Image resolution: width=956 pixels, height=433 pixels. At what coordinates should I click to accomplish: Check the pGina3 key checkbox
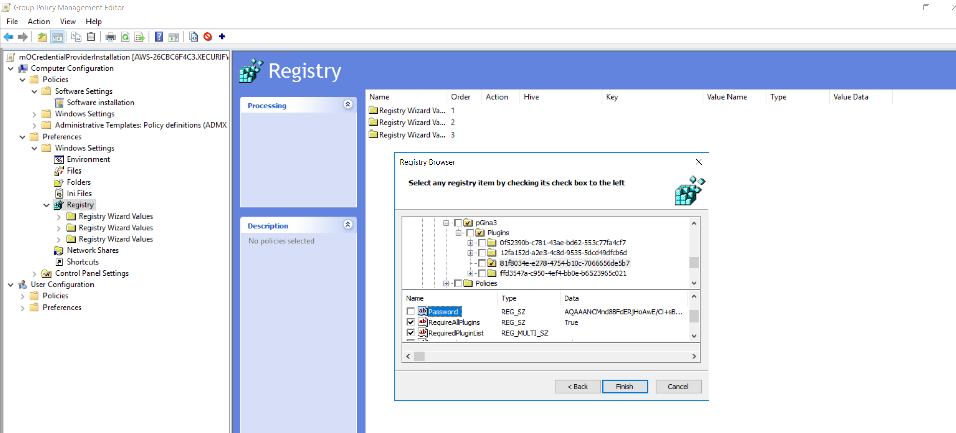click(458, 223)
